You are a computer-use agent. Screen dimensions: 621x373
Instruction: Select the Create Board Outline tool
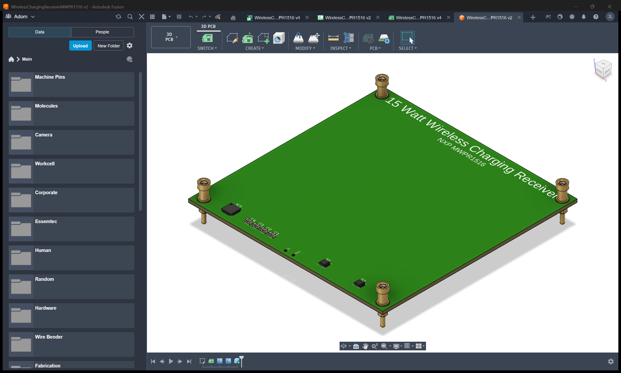click(263, 38)
